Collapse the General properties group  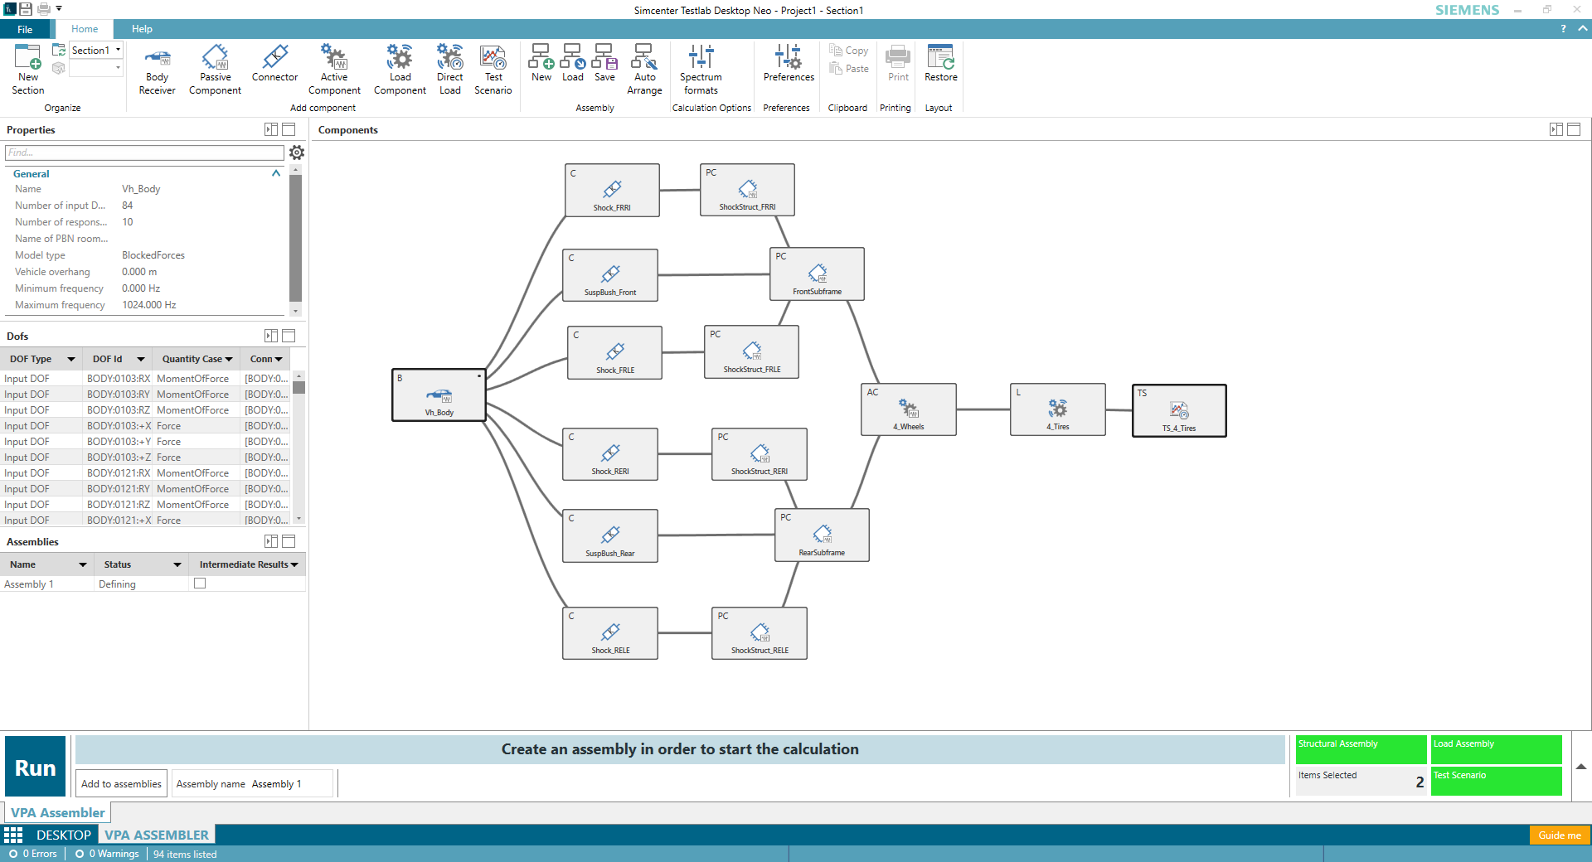(276, 174)
